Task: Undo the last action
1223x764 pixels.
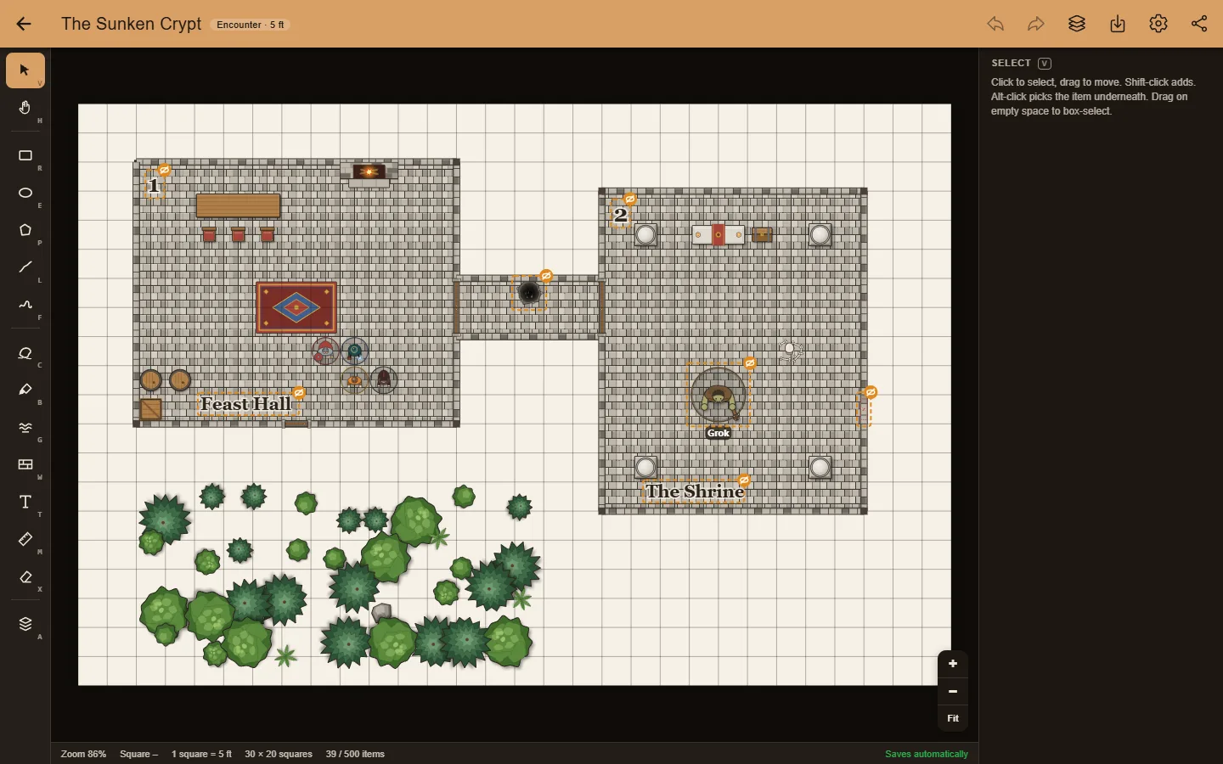Action: [995, 24]
